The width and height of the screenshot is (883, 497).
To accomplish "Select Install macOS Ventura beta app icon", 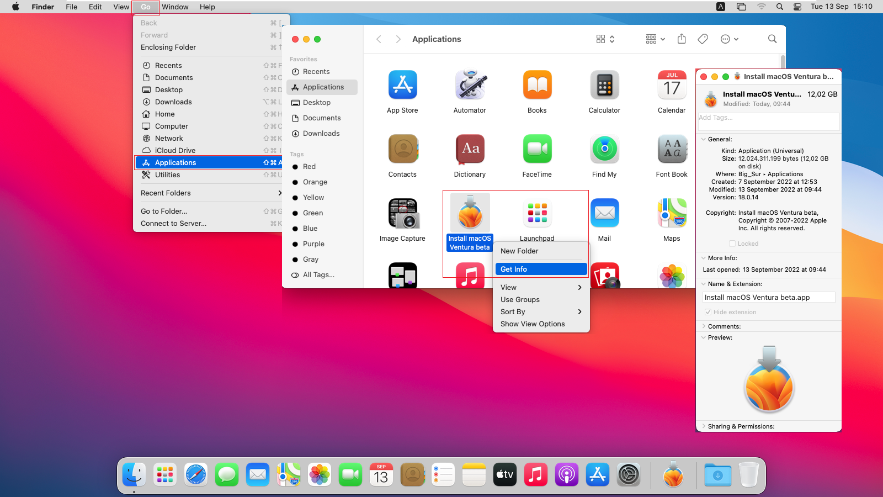I will pyautogui.click(x=470, y=213).
